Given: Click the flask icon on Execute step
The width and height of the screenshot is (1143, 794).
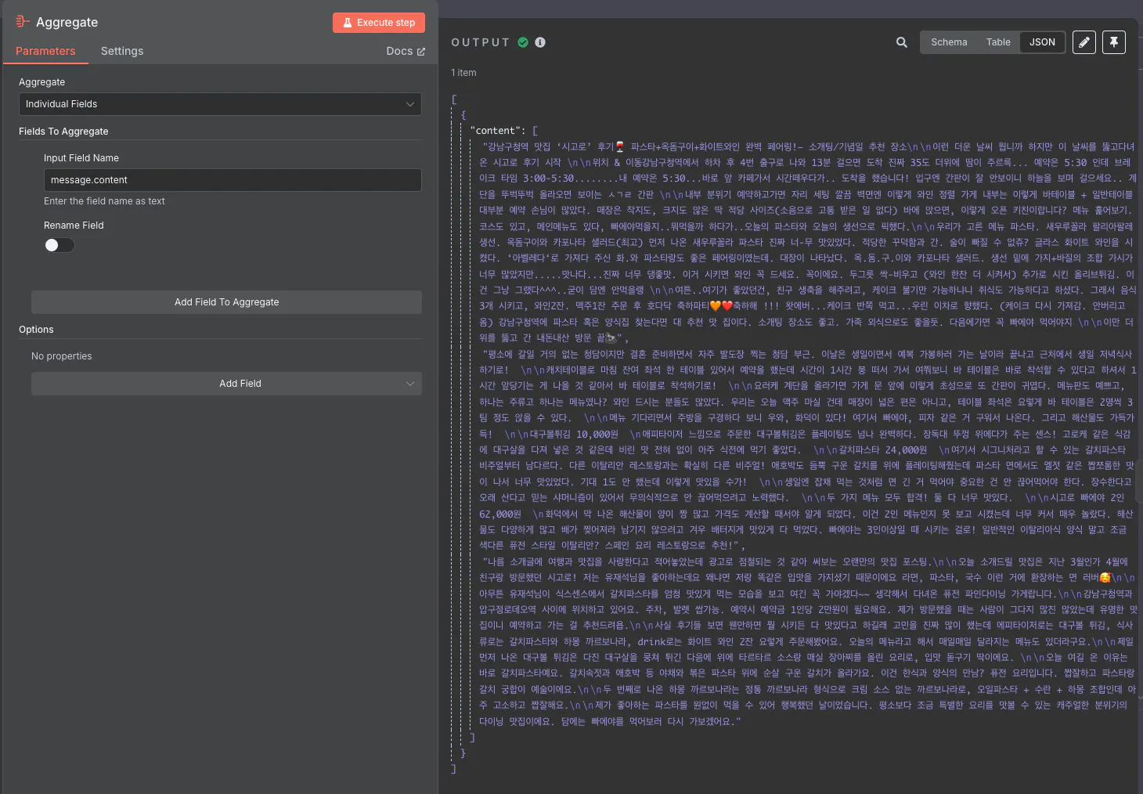Looking at the screenshot, I should pyautogui.click(x=348, y=23).
